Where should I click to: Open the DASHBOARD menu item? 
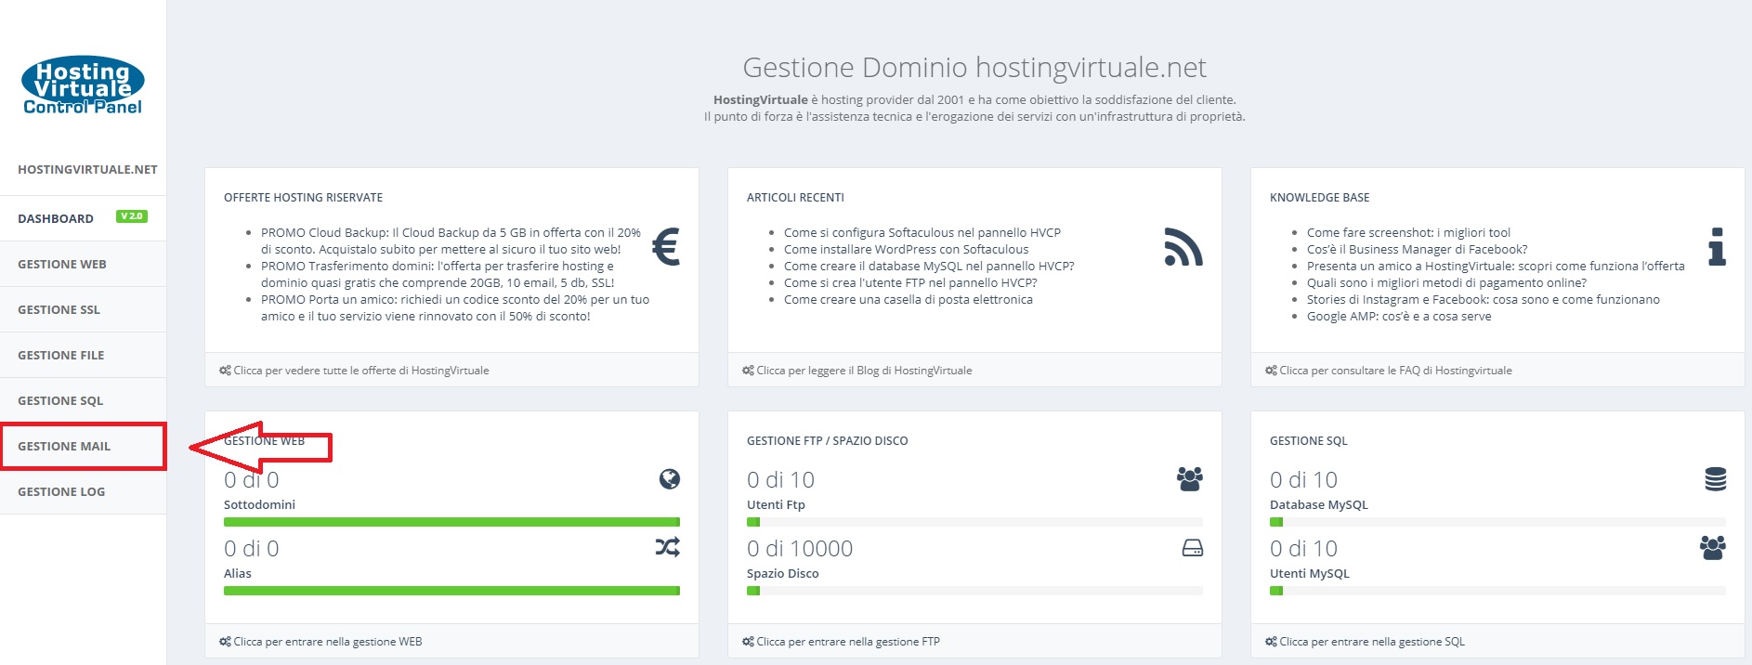(83, 218)
